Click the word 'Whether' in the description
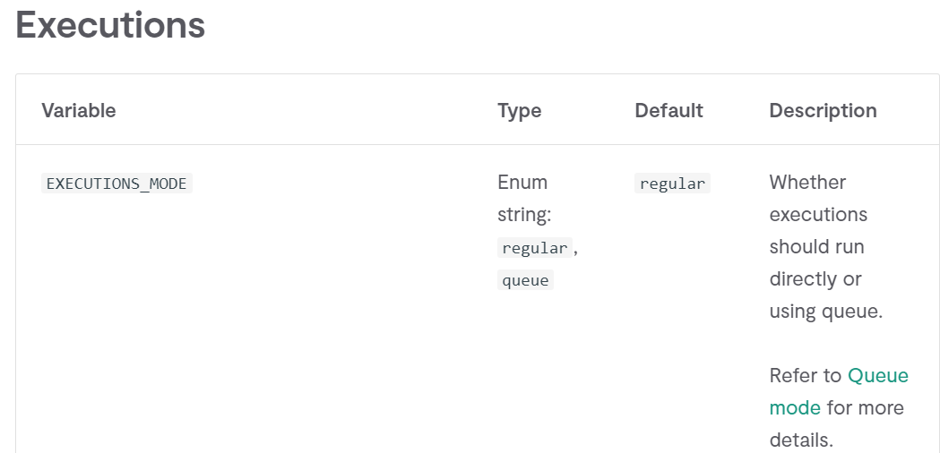 [807, 182]
